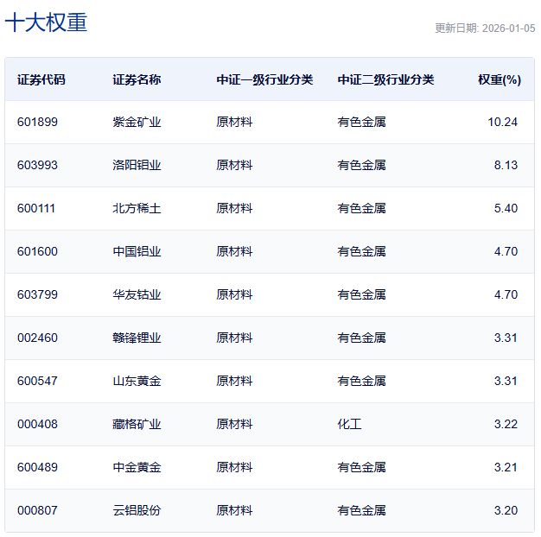Open the 中金黄金 stock name

pyautogui.click(x=137, y=467)
